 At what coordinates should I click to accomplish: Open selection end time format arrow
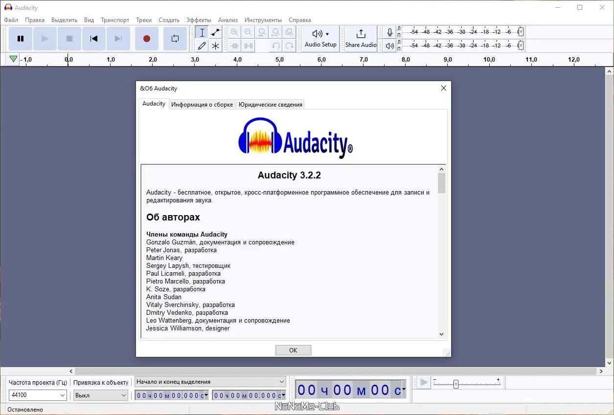[x=283, y=395]
